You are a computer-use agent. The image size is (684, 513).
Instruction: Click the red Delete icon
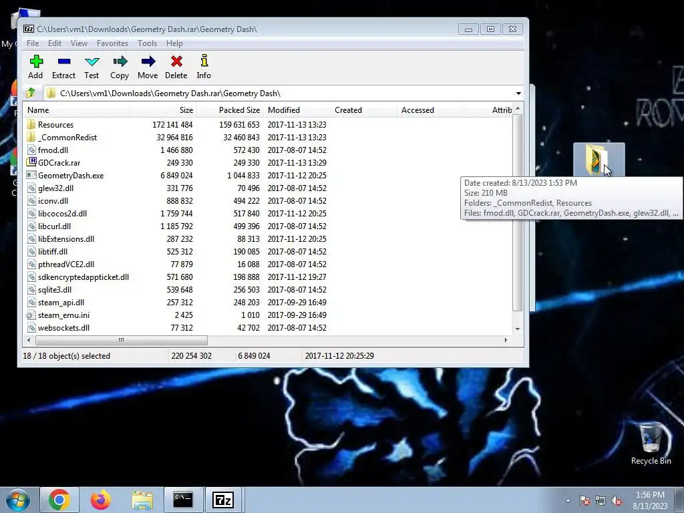coord(176,61)
